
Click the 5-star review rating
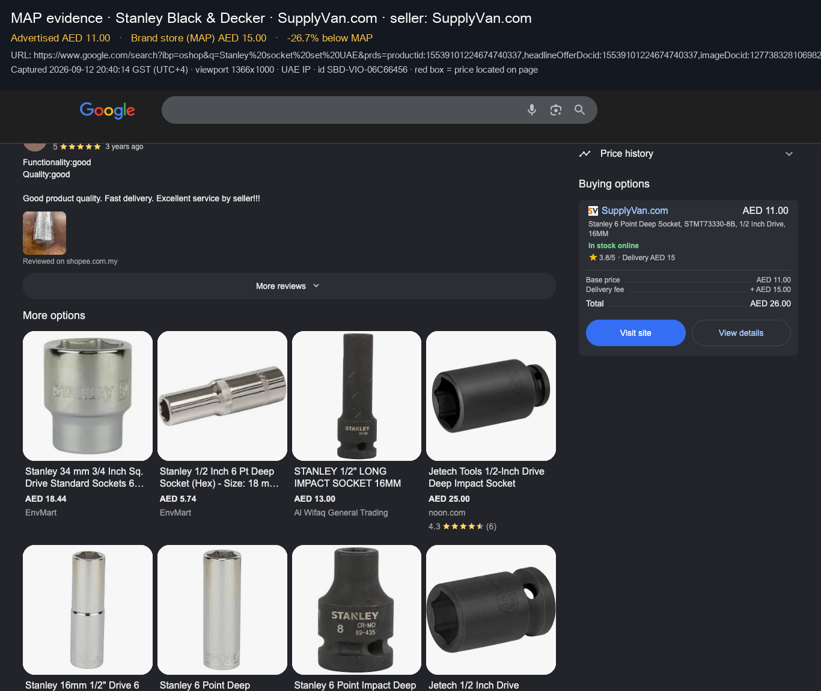(77, 147)
